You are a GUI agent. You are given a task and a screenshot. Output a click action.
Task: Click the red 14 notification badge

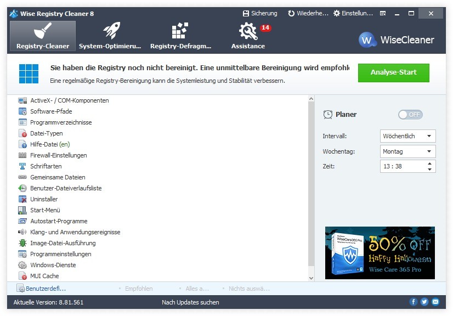[x=265, y=28]
